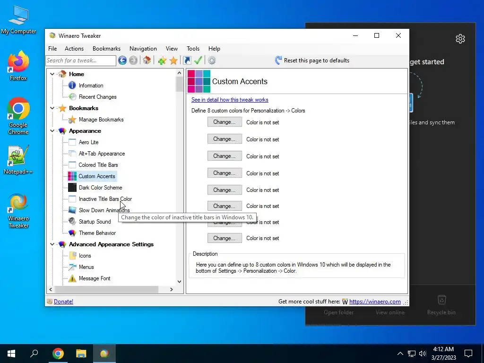Image resolution: width=484 pixels, height=363 pixels.
Task: Open the Actions menu
Action: 74,49
